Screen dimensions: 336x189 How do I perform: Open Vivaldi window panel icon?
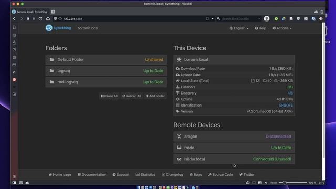pyautogui.click(x=14, y=65)
